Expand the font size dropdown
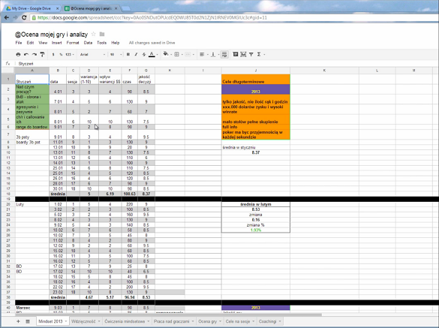The height and width of the screenshot is (328, 439). tap(116, 54)
